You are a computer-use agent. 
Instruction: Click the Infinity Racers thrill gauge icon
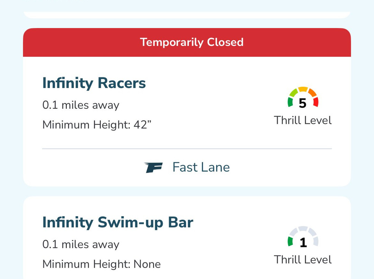click(x=303, y=97)
